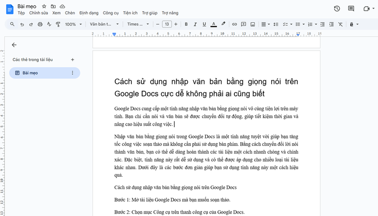This screenshot has height=216, width=378.
Task: Expand the checklist options arrow
Action: (x=291, y=24)
